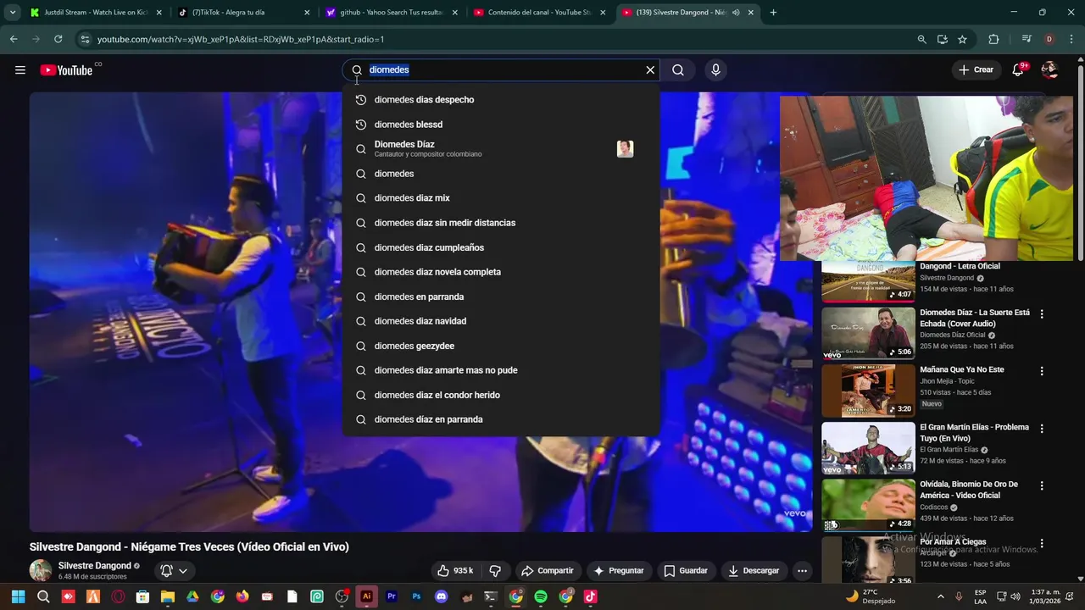The height and width of the screenshot is (610, 1085).
Task: Show hidden system tray icons chevron
Action: point(940,596)
